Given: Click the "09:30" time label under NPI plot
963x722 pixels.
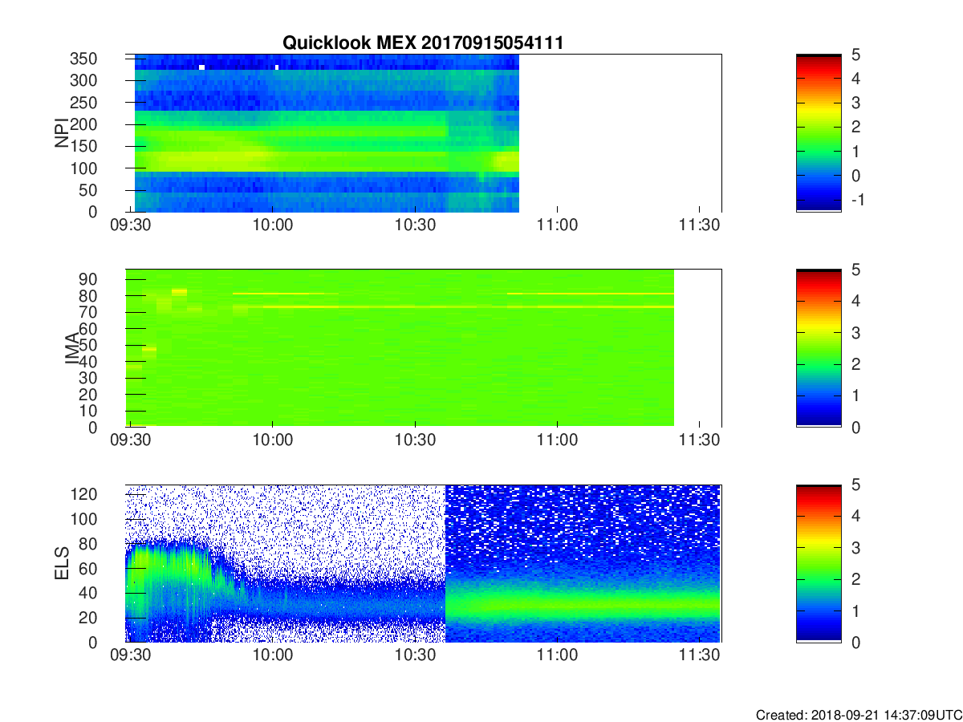Looking at the screenshot, I should point(130,225).
